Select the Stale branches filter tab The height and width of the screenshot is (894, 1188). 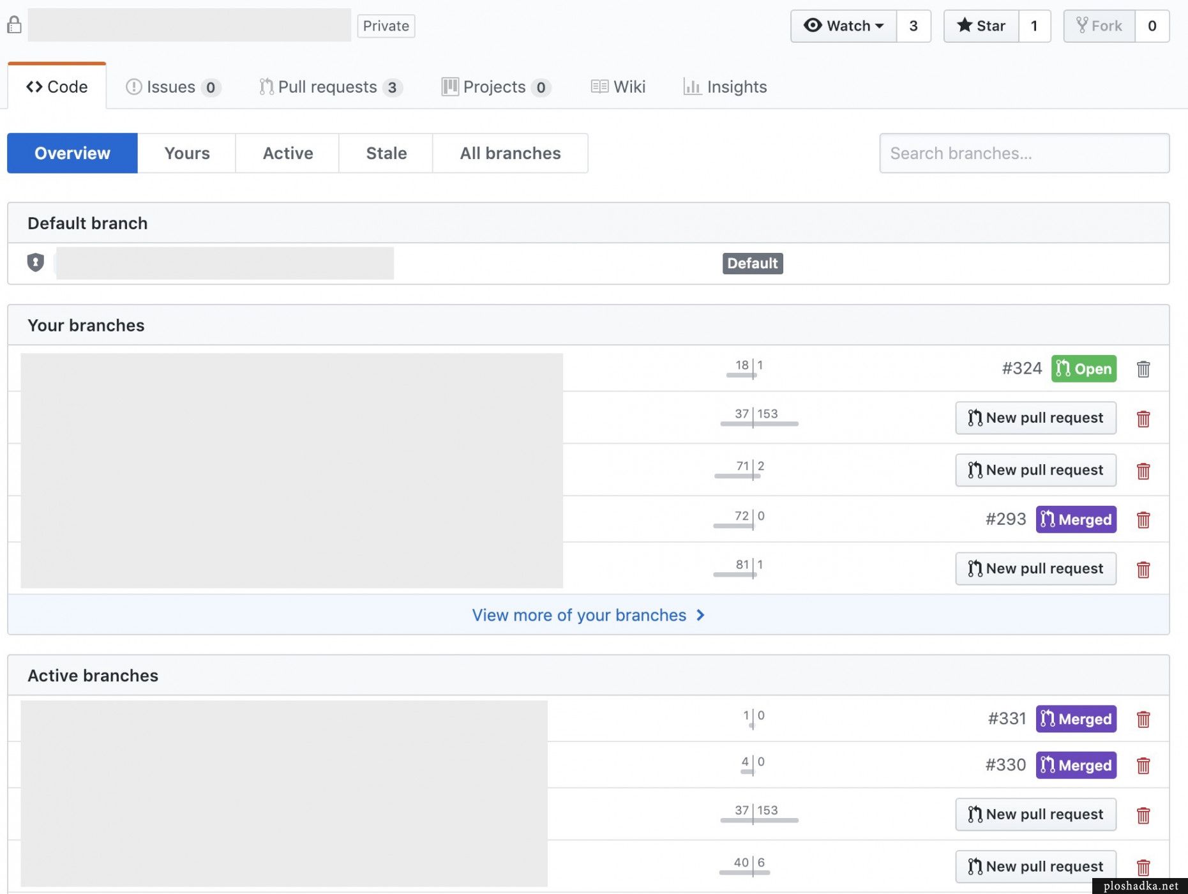tap(386, 153)
